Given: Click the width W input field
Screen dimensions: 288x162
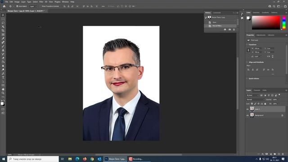Looking at the screenshot, I should [x=258, y=48].
